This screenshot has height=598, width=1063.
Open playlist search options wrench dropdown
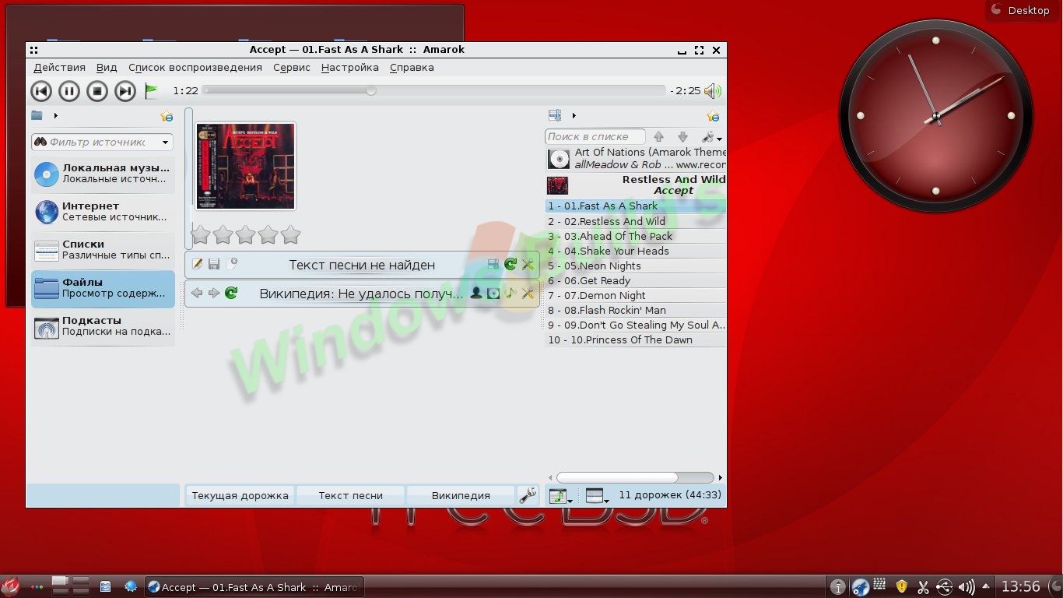(711, 137)
